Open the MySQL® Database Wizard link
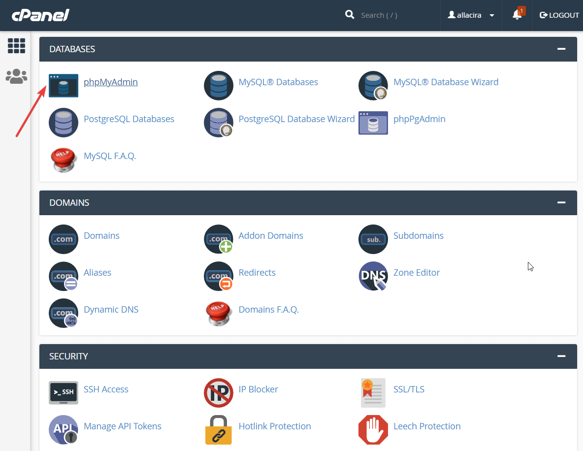This screenshot has width=583, height=451. point(446,82)
